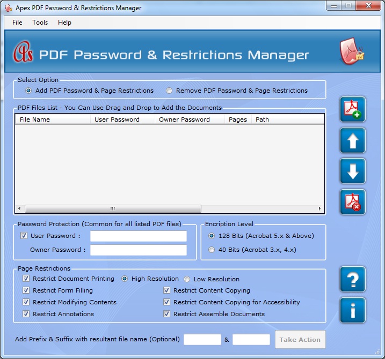Select High Resolution printing option

[125, 279]
